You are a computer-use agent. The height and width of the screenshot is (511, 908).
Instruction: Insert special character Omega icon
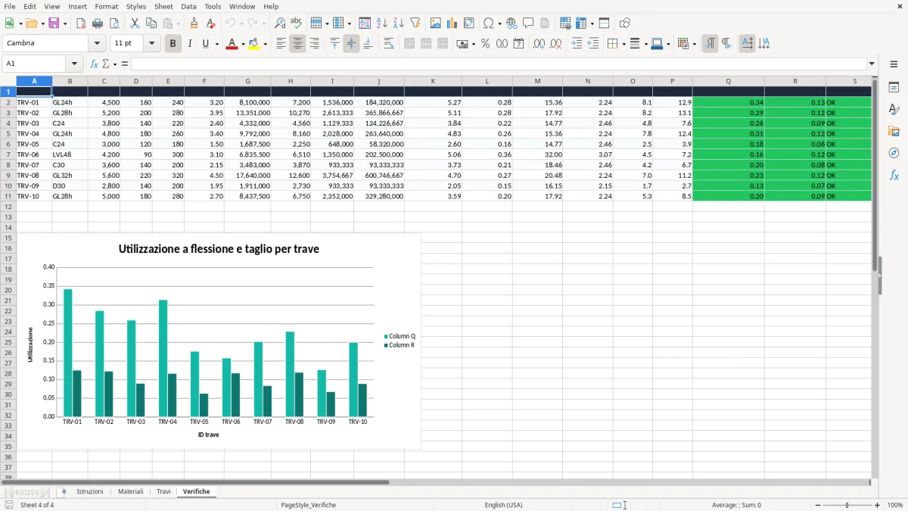point(489,23)
